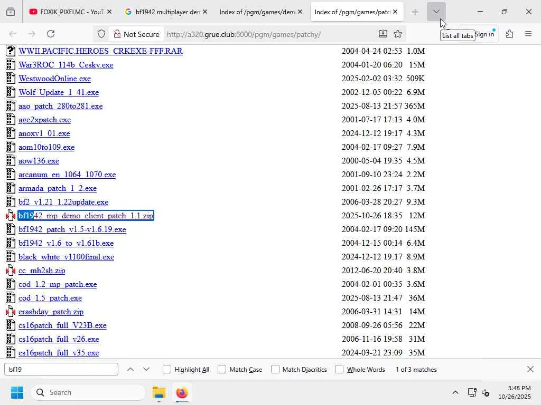Screen dimensions: 541x405
Task: Reload the current page
Action: pos(51,34)
